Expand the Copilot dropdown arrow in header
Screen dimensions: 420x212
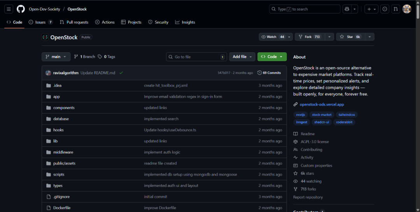pyautogui.click(x=355, y=9)
